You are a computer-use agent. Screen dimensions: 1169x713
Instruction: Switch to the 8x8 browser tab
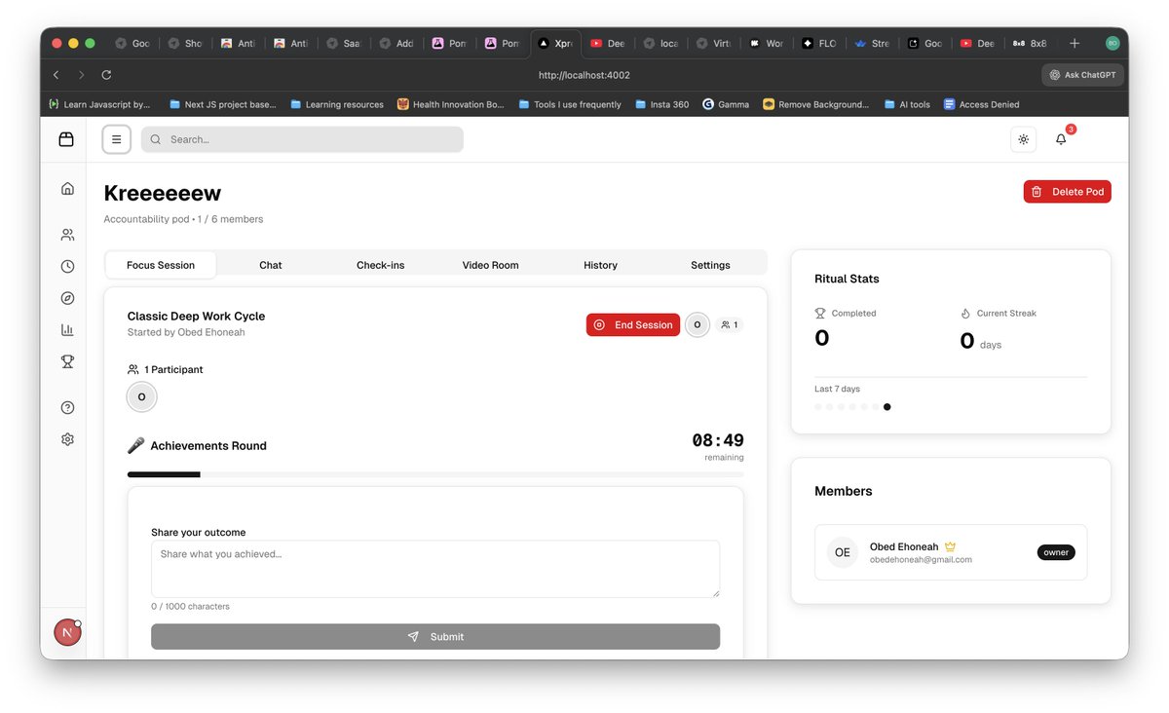1029,43
